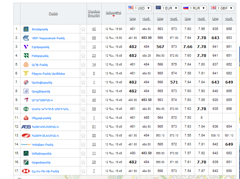Click the Russian flag icon beside RUR
The width and height of the screenshot is (240, 179).
[186, 7]
